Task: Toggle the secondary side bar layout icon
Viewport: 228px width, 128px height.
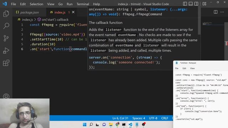Action: [196, 4]
